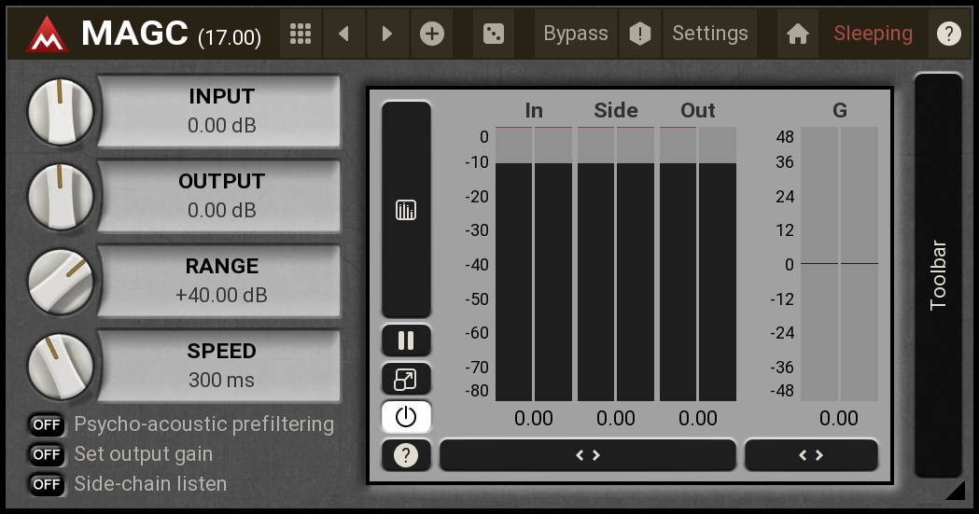Click the home icon in header
979x514 pixels.
(797, 35)
